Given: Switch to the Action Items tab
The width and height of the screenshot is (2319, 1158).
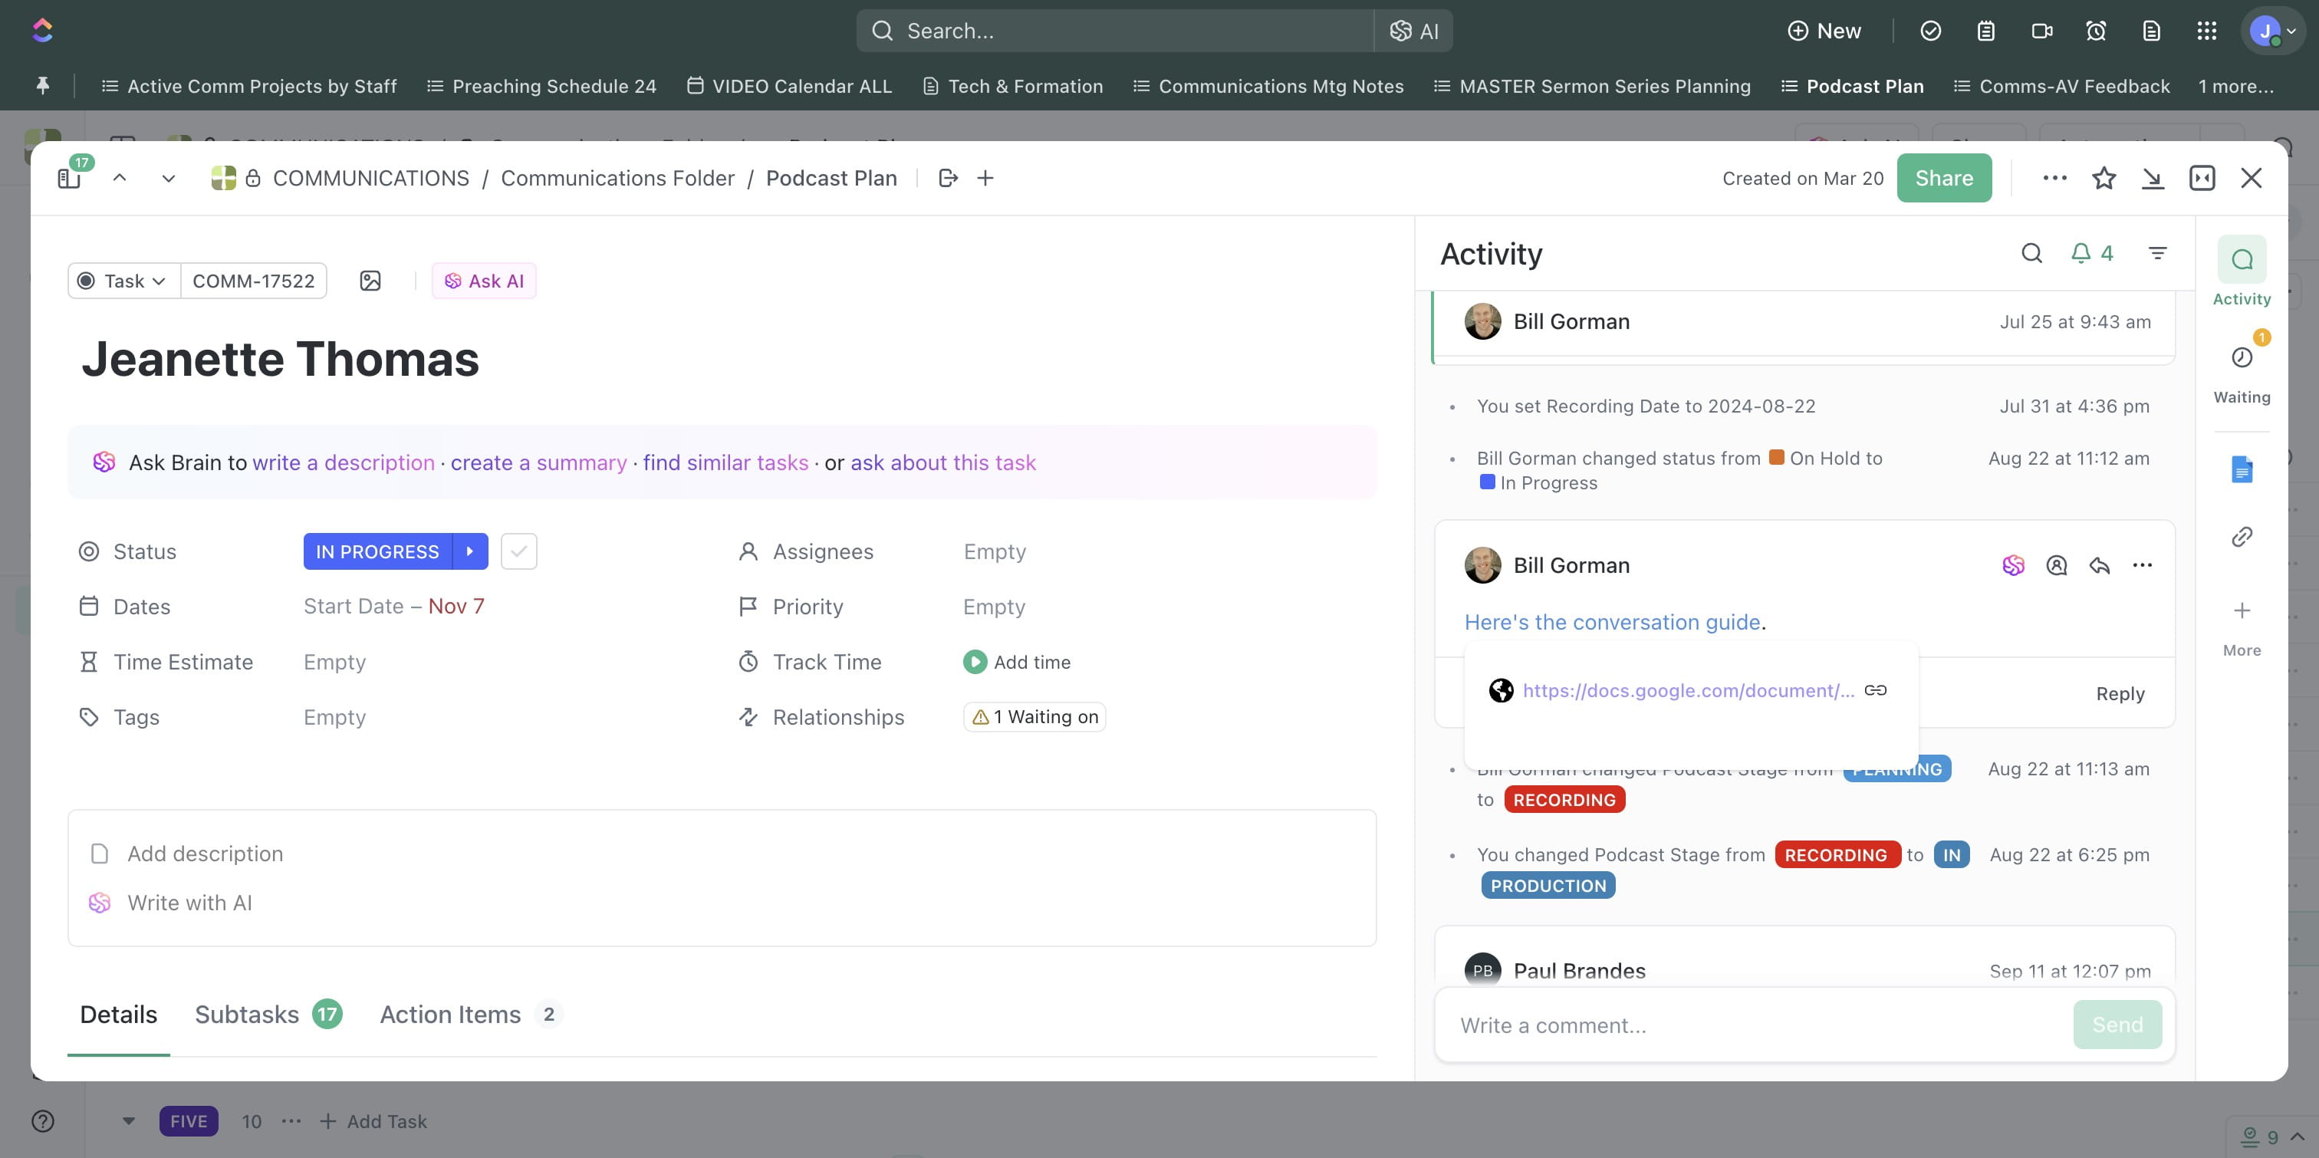Looking at the screenshot, I should pyautogui.click(x=471, y=1014).
